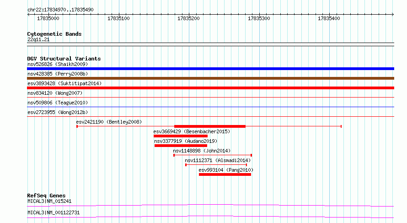Viewport: 407px width, 223px height.
Task: Open variant nsv526826 (Shaikh2009) label
Action: [58, 64]
